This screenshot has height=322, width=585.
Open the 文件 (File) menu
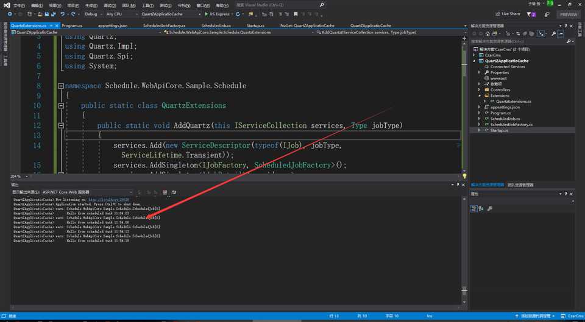coord(19,5)
